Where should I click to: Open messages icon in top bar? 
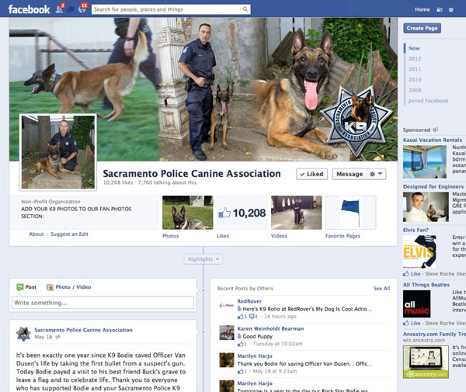pyautogui.click(x=71, y=9)
